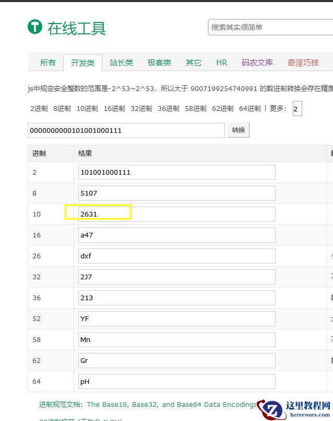Image resolution: width=333 pixels, height=421 pixels.
Task: Open the 所有 tab
Action: pyautogui.click(x=47, y=63)
